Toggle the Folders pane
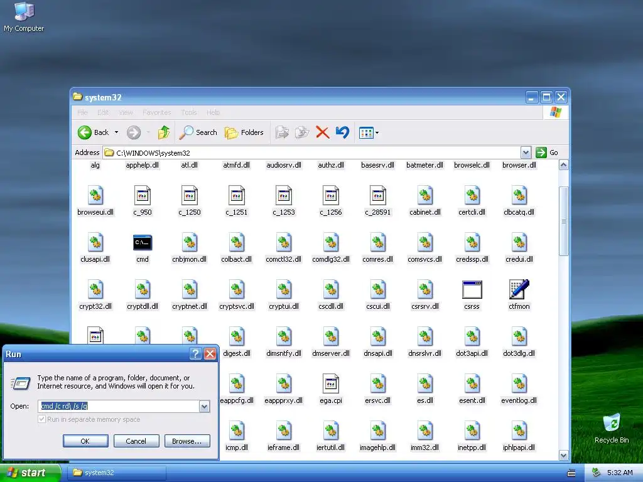Image resolution: width=643 pixels, height=482 pixels. 244,132
